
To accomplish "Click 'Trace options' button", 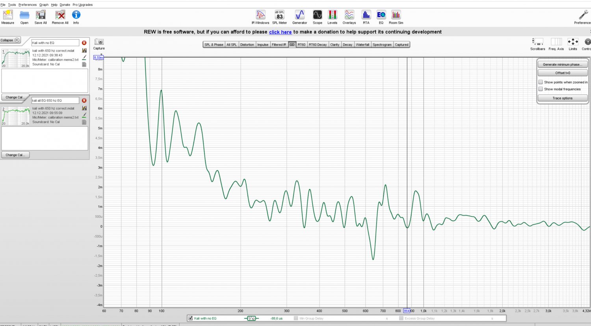I will (x=563, y=98).
